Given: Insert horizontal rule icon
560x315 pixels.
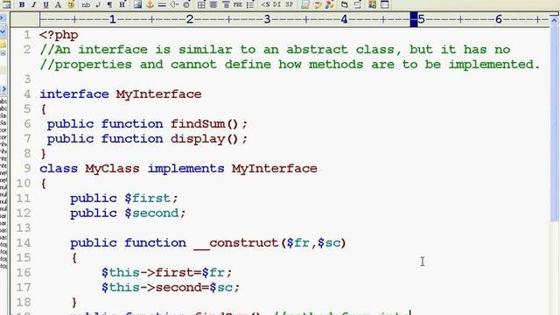Looking at the screenshot, I should click(x=162, y=4).
